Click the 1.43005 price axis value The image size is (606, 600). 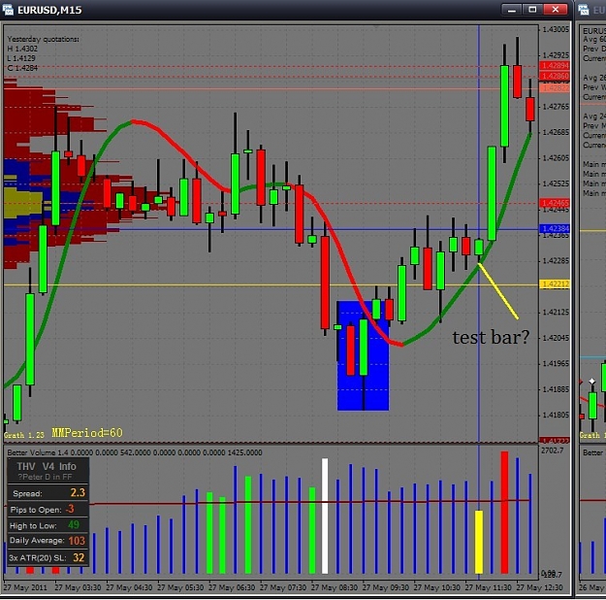[x=556, y=30]
